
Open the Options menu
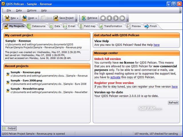32,11
